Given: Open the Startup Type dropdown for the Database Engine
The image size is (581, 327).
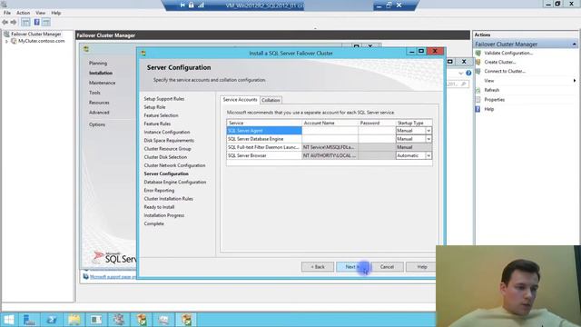Looking at the screenshot, I should click(x=428, y=139).
